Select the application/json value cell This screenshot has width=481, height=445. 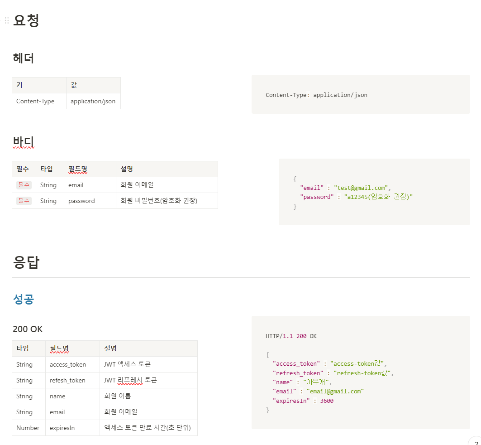tap(93, 101)
